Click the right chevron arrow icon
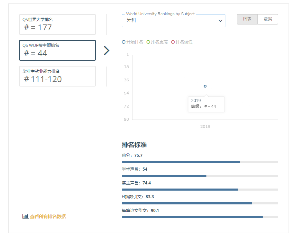The image size is (292, 233). pyautogui.click(x=107, y=51)
